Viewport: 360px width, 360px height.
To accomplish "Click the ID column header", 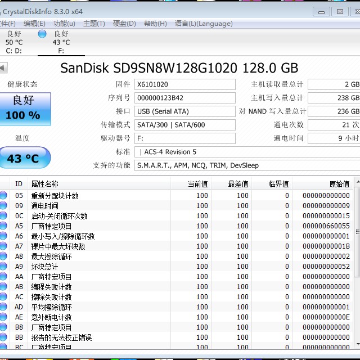I will click(19, 184).
